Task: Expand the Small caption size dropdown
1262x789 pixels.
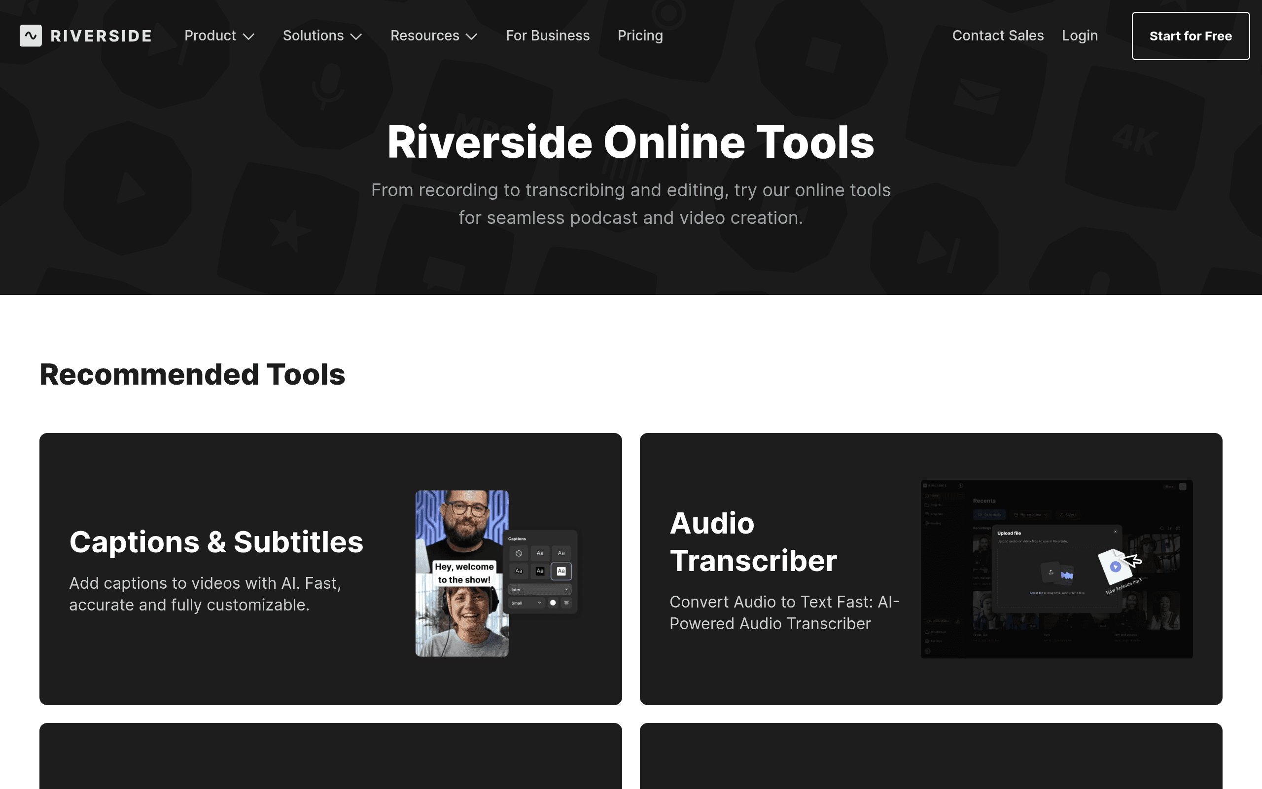Action: tap(526, 603)
